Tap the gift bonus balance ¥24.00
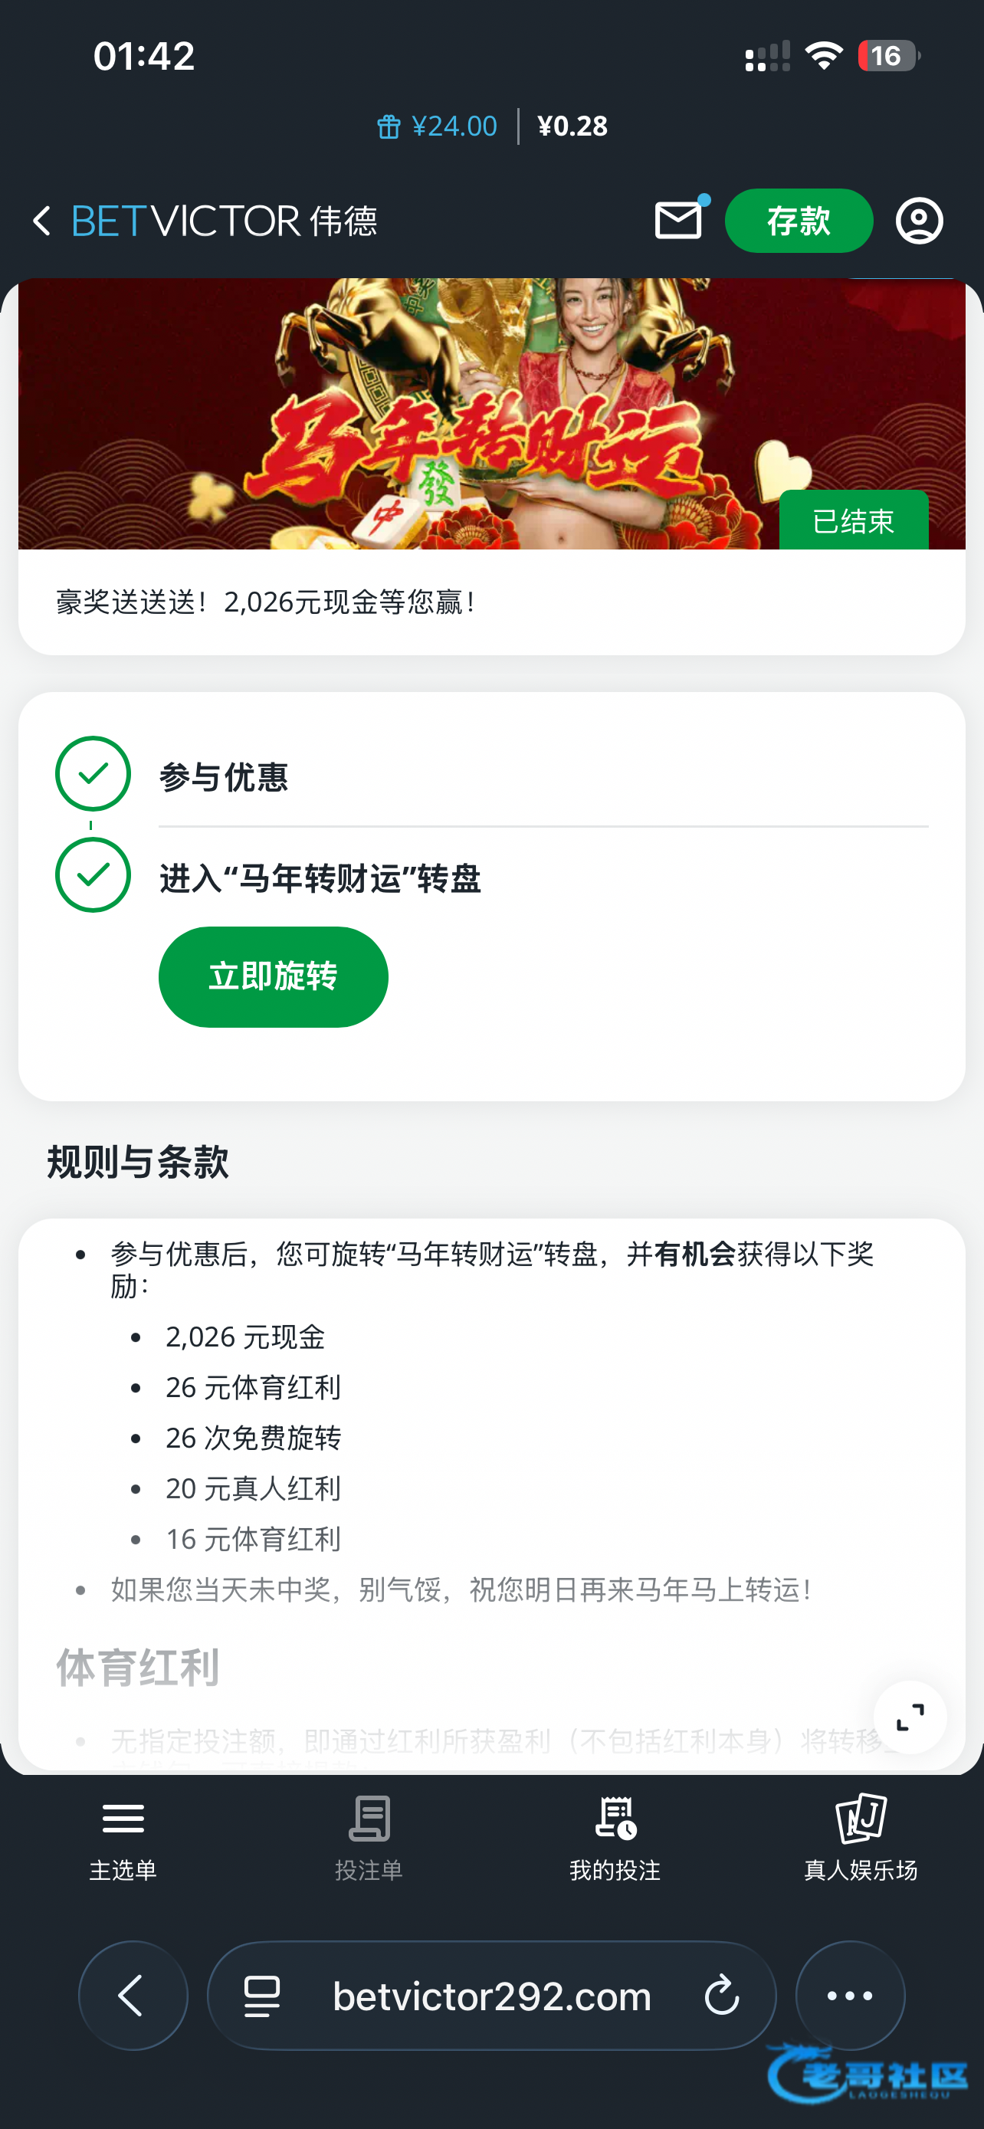This screenshot has height=2129, width=984. tap(438, 126)
